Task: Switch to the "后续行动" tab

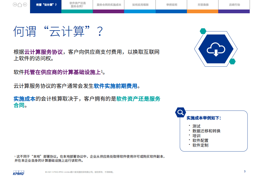Action: [234, 6]
